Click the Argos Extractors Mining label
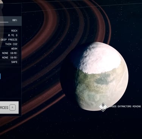Viewport: 142px width, 139px height. (x=125, y=106)
